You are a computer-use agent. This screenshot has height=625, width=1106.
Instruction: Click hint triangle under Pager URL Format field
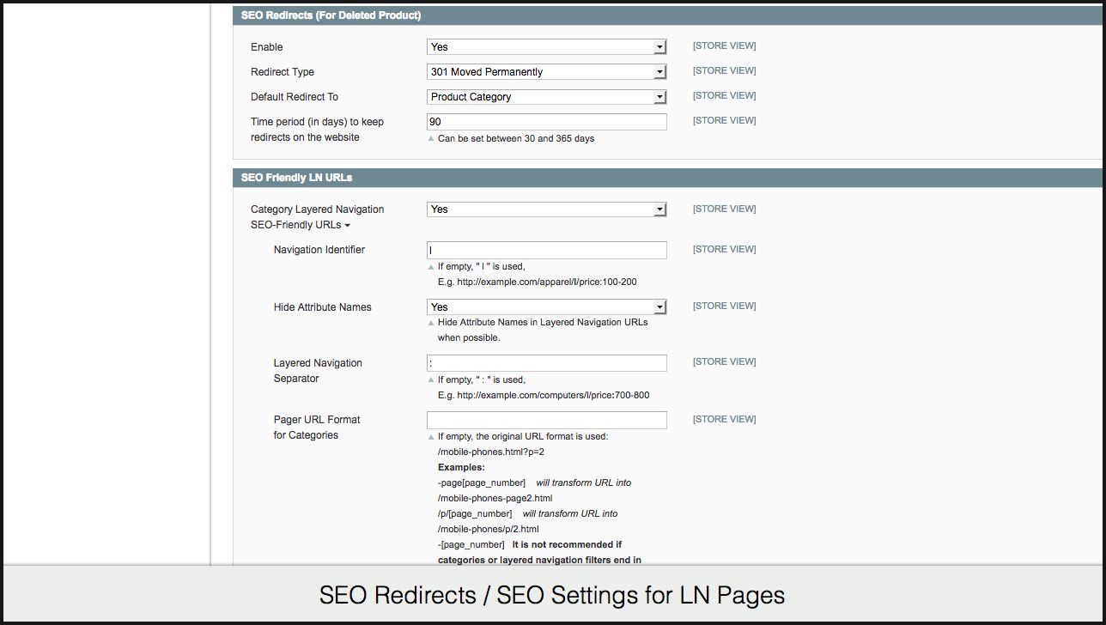coord(431,437)
